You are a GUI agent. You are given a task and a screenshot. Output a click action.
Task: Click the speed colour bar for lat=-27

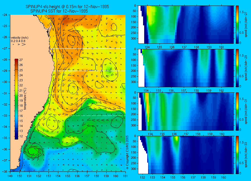pos(237,25)
